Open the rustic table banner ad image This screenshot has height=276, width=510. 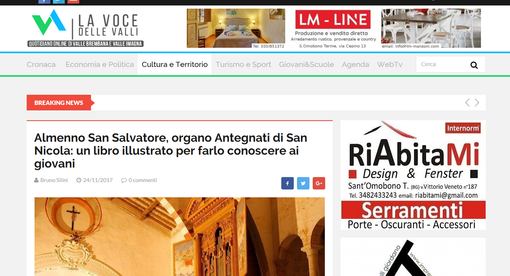431,28
